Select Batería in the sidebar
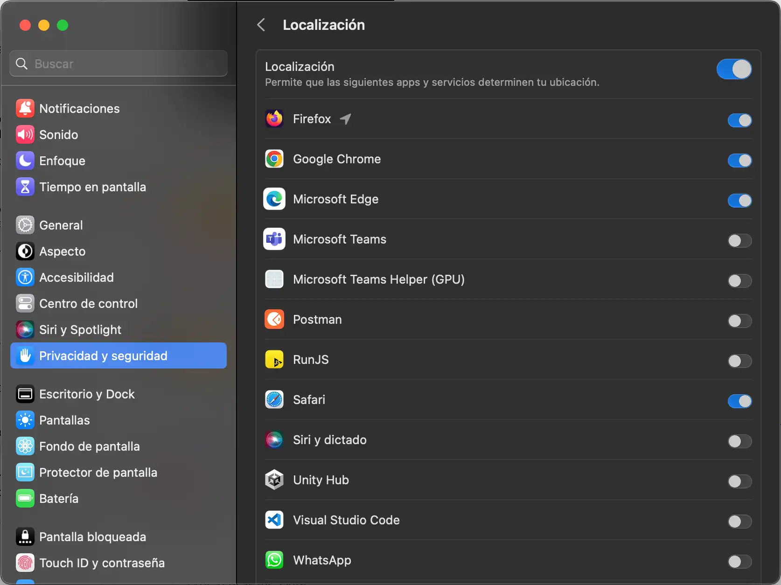 pyautogui.click(x=59, y=499)
